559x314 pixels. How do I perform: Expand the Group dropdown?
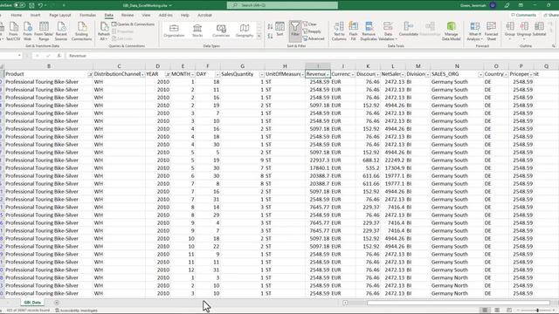[510, 38]
